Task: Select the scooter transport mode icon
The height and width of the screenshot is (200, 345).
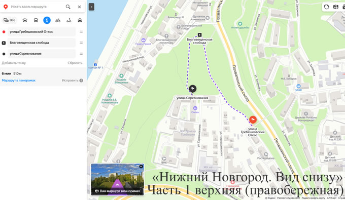Action: tap(69, 20)
